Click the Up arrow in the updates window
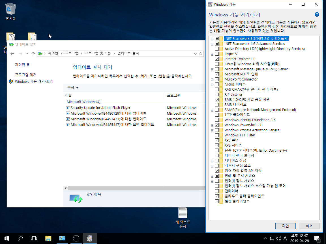Image resolution: width=326 pixels, height=244 pixels. tap(33, 54)
